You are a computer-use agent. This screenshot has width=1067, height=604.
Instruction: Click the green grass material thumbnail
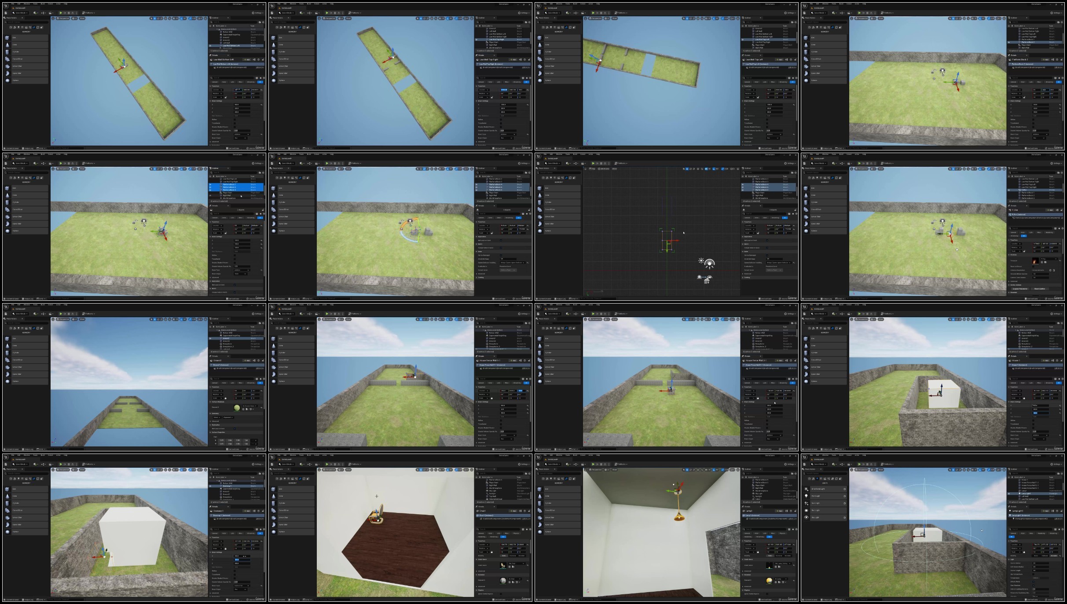237,408
